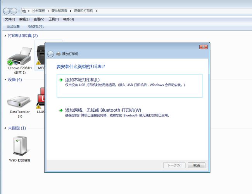This screenshot has height=194, width=252.
Task: Open the dropdown arrow after 硬件和声音 breadcrumb
Action: pos(71,11)
